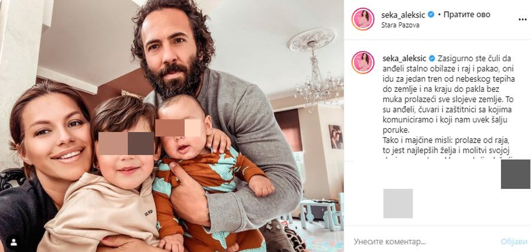Open the three-dot more options menu
This screenshot has height=252, width=531.
coord(523,19)
